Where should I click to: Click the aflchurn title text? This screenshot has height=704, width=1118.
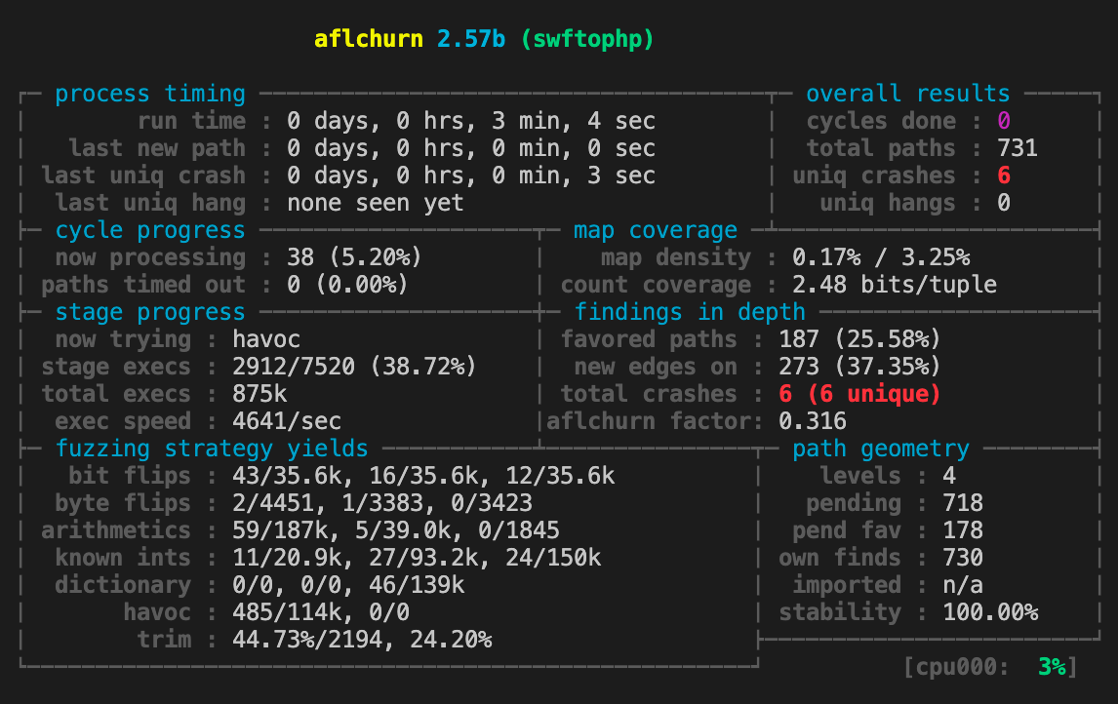pyautogui.click(x=369, y=38)
